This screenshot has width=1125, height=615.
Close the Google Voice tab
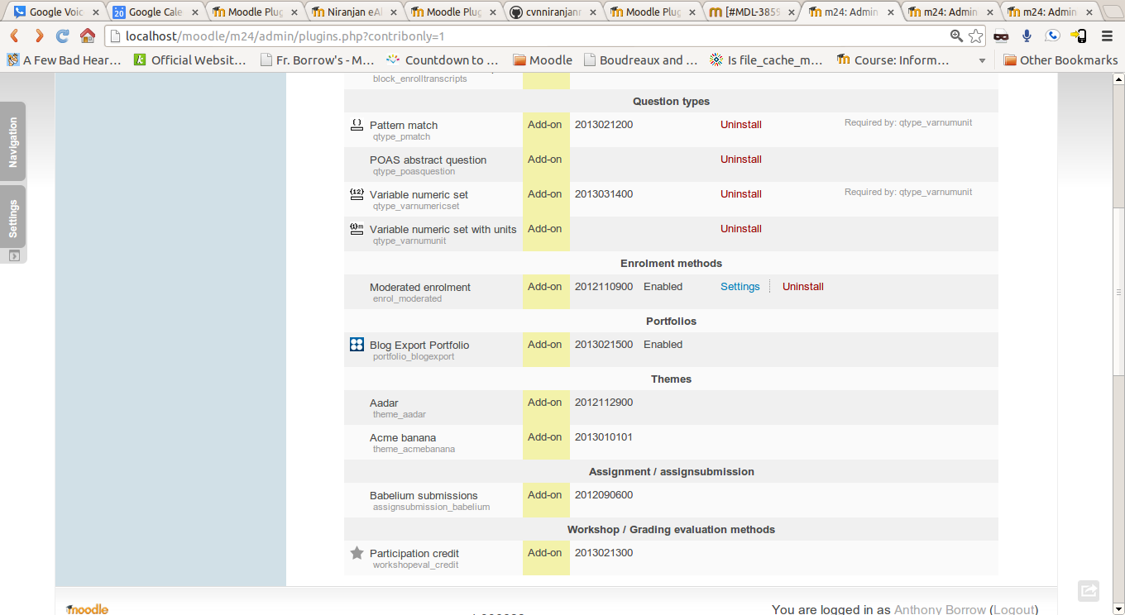(x=96, y=12)
